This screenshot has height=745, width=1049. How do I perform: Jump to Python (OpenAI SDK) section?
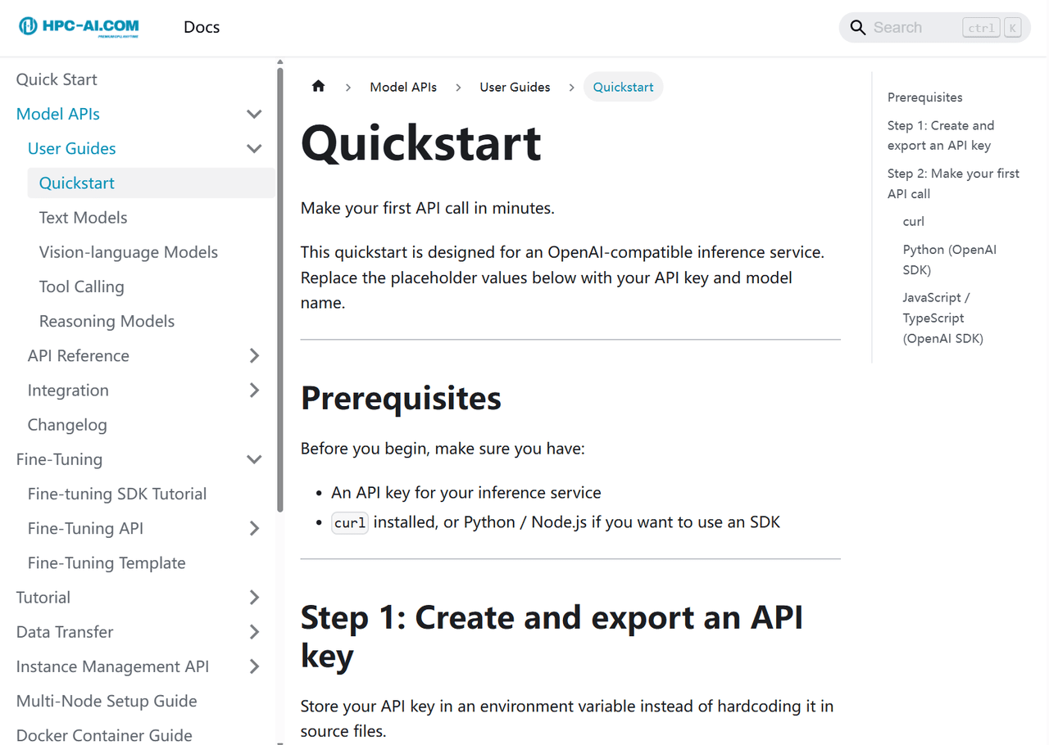click(949, 260)
